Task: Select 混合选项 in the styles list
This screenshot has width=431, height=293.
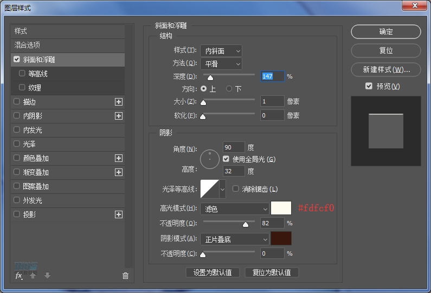Action: 27,45
